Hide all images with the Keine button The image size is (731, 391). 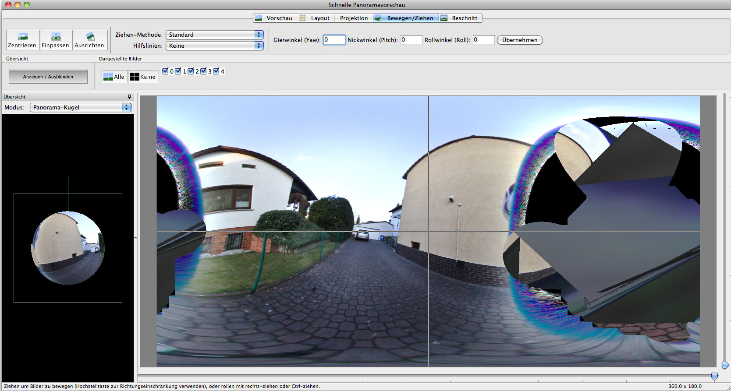tap(143, 77)
